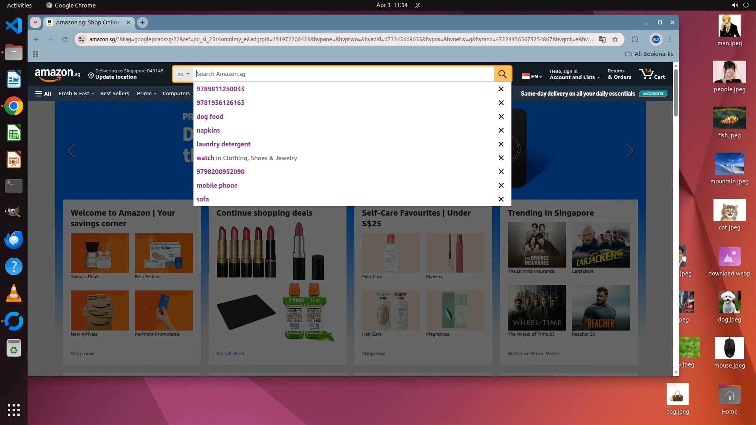This screenshot has width=756, height=425.
Task: Click into Search Amazon.sg field
Action: pos(343,74)
